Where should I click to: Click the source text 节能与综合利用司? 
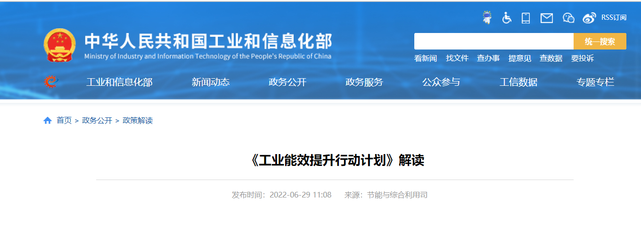[397, 195]
